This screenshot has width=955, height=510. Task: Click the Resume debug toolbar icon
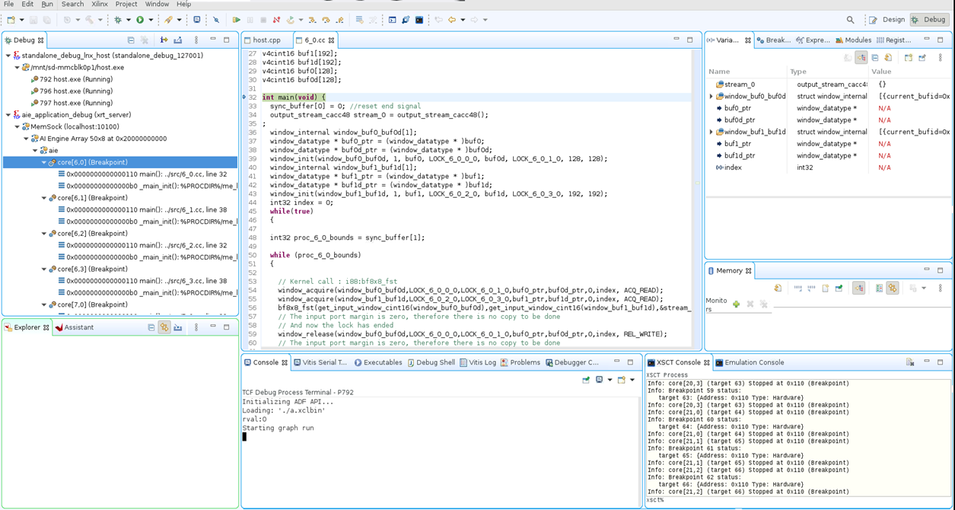tap(236, 20)
